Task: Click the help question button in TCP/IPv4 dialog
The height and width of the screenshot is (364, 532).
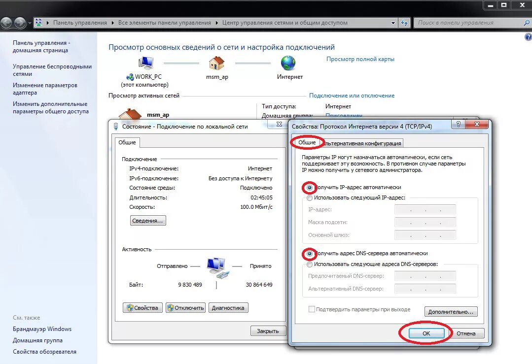Action: (459, 124)
